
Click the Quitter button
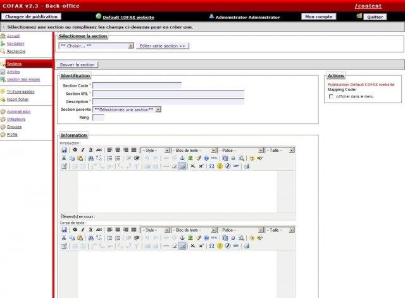tap(375, 17)
